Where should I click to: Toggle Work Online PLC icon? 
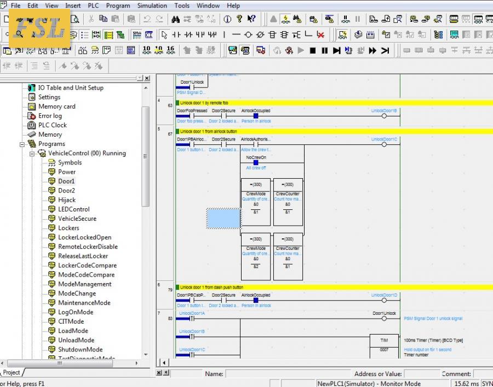[273, 19]
